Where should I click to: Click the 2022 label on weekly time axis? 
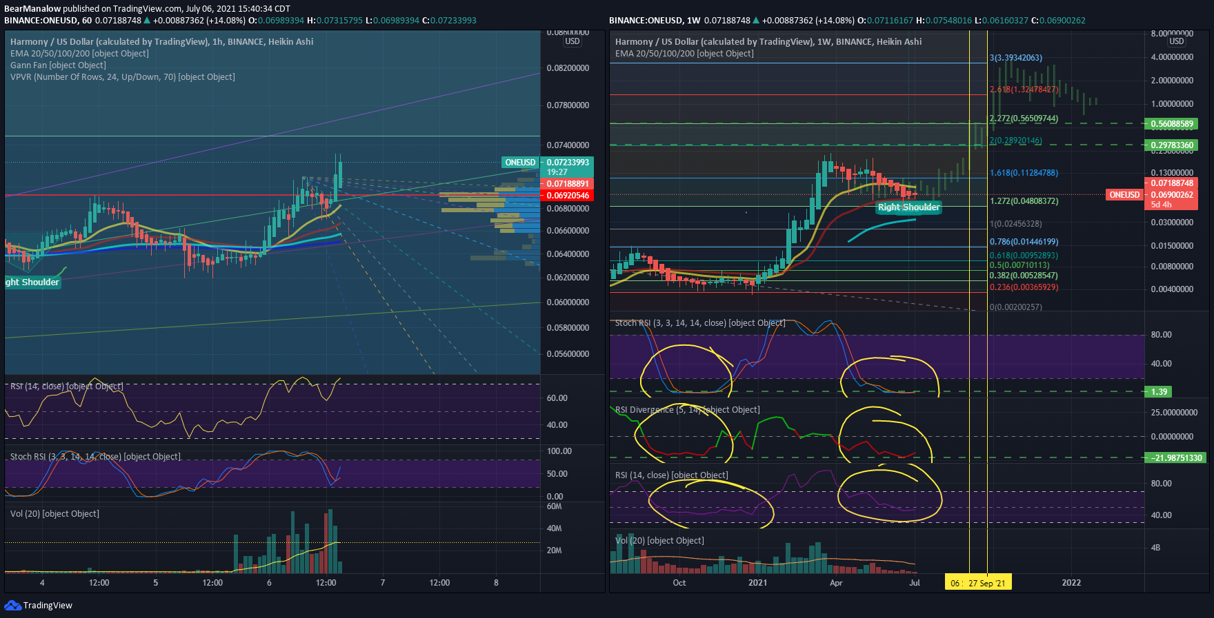click(x=1071, y=583)
